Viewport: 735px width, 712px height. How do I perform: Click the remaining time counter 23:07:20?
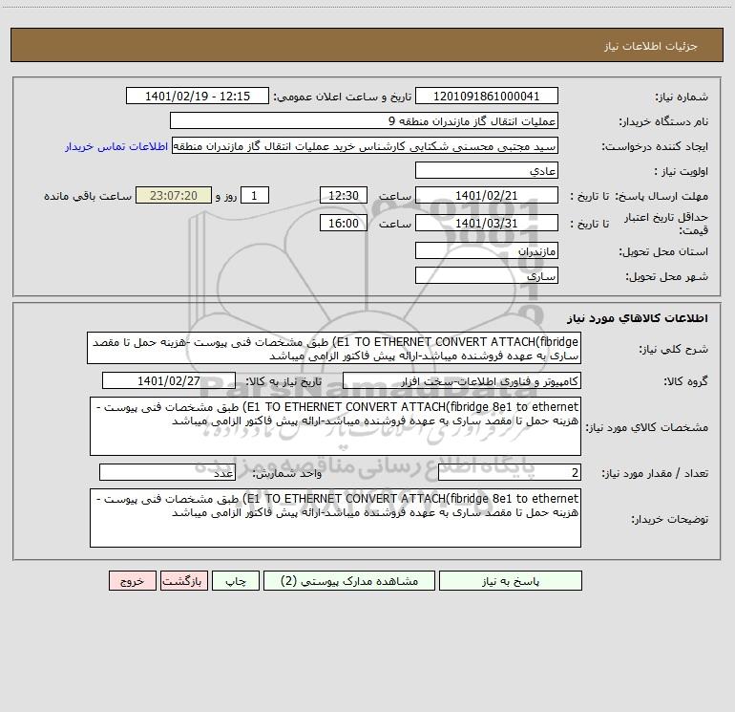coord(174,195)
